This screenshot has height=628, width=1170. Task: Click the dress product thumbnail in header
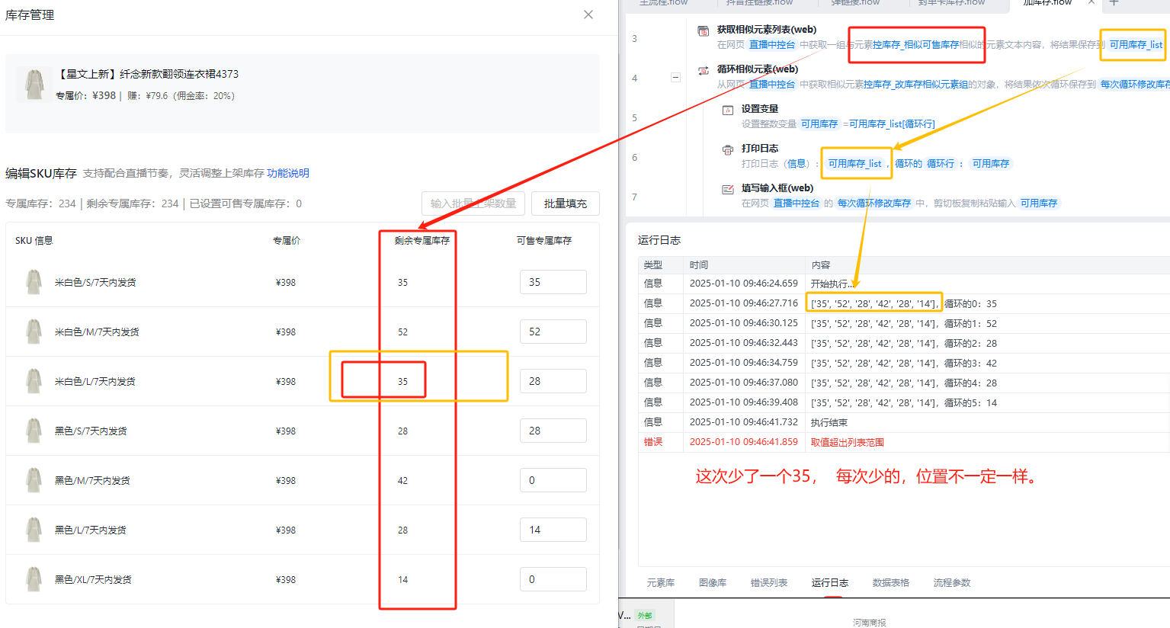pyautogui.click(x=34, y=84)
